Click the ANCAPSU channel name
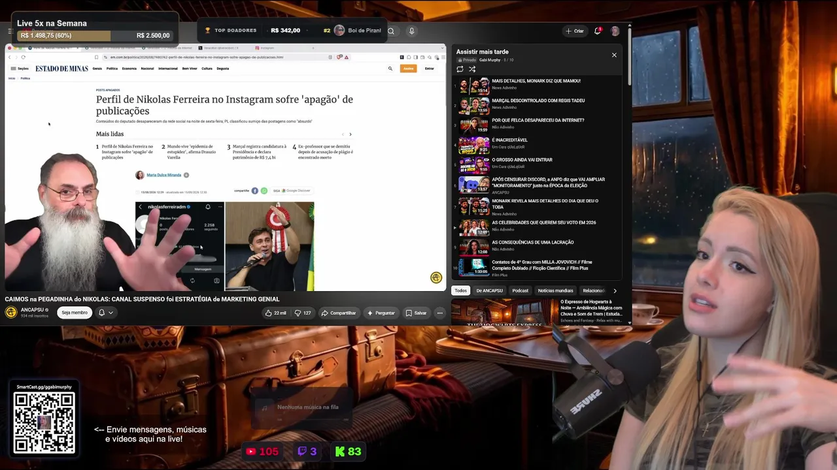 pos(32,309)
